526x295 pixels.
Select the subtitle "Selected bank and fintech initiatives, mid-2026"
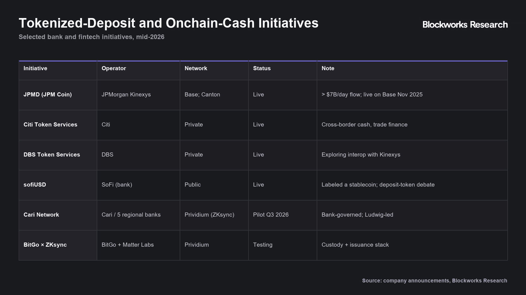click(x=92, y=37)
